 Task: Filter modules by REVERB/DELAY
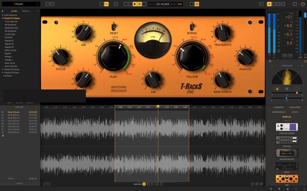click(279, 112)
